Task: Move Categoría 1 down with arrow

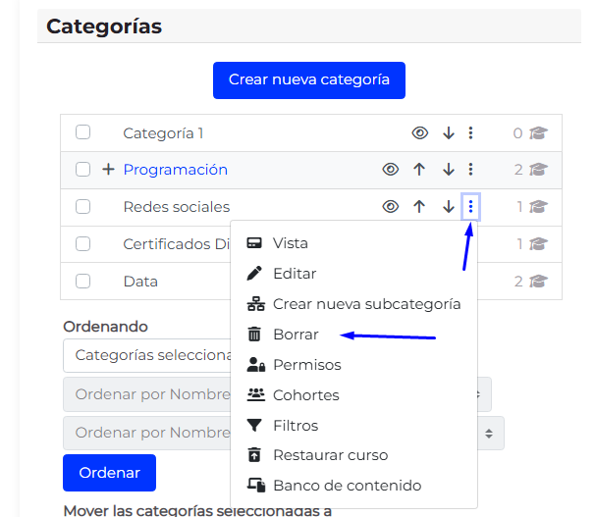Action: coord(449,133)
